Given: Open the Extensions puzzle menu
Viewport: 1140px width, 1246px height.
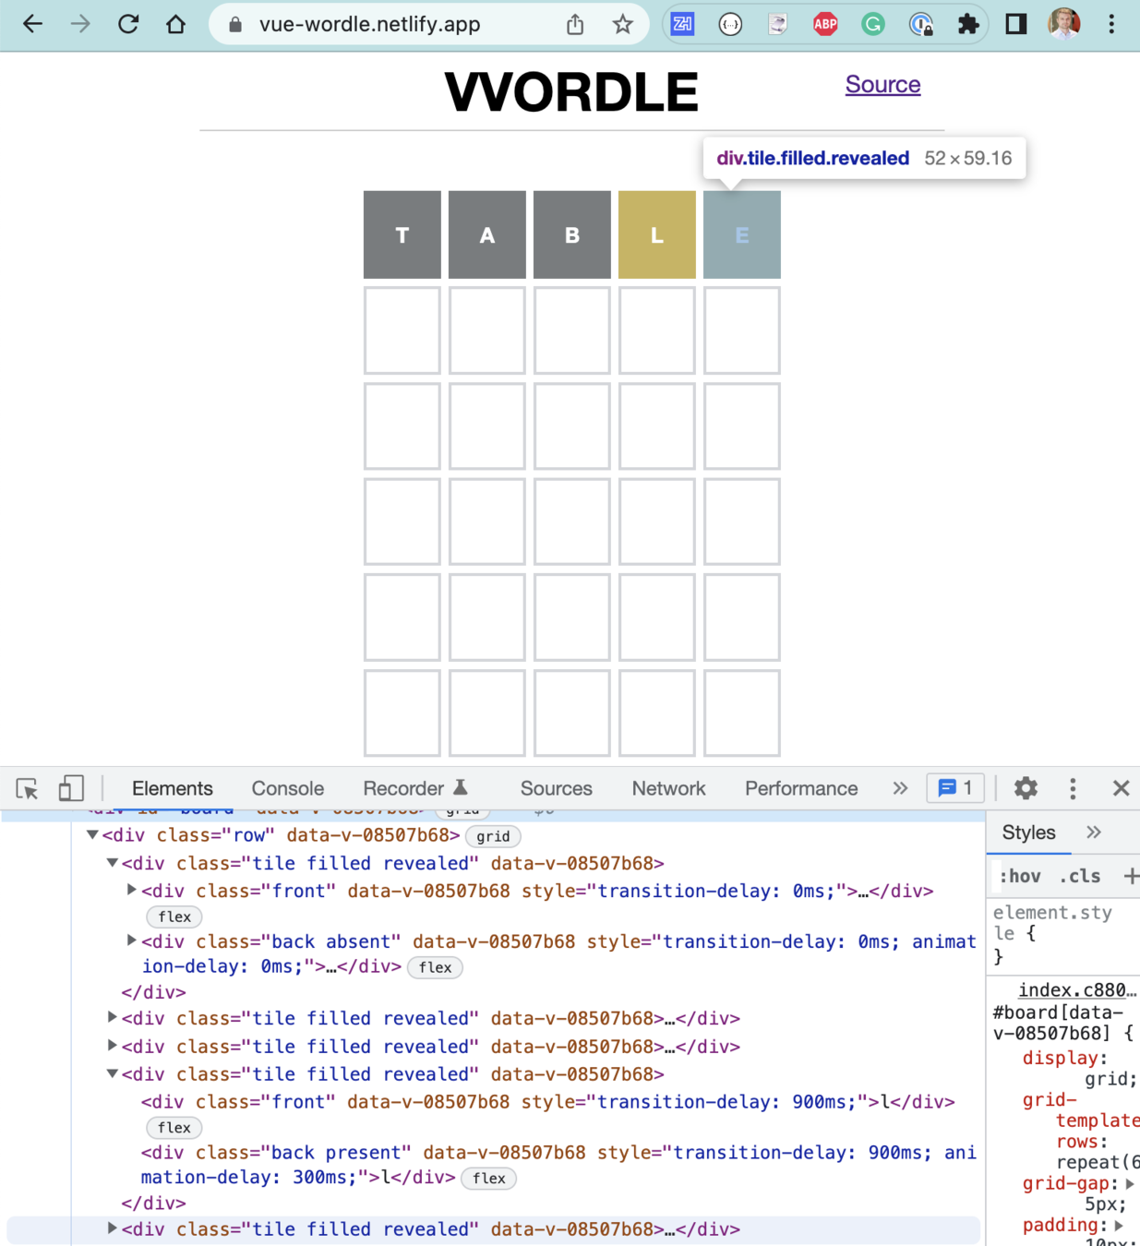Looking at the screenshot, I should (968, 24).
